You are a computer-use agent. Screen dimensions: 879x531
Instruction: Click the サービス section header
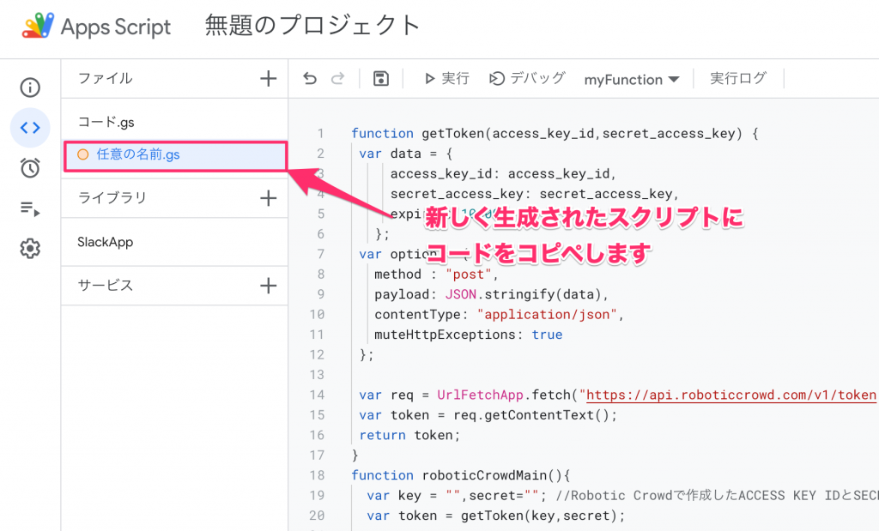[106, 286]
